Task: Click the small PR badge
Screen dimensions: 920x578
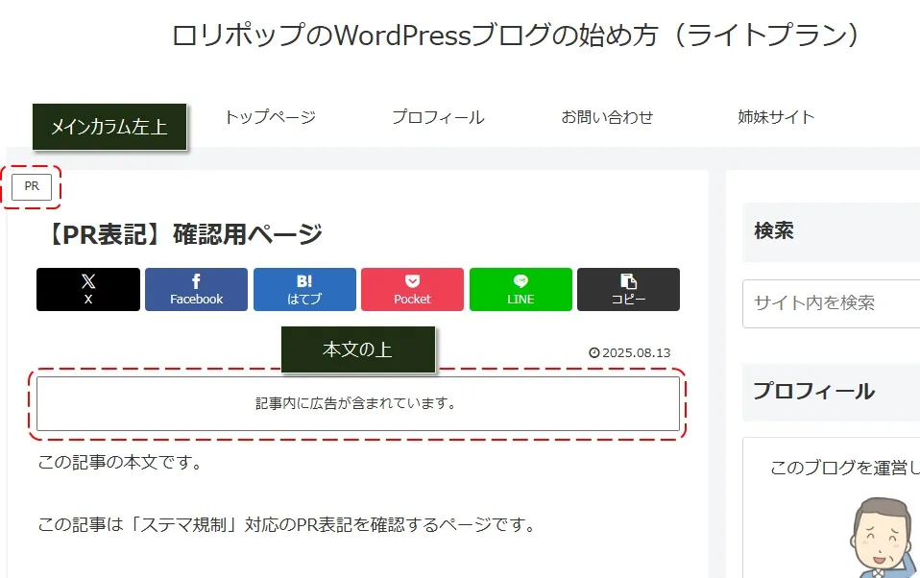Action: (x=32, y=187)
